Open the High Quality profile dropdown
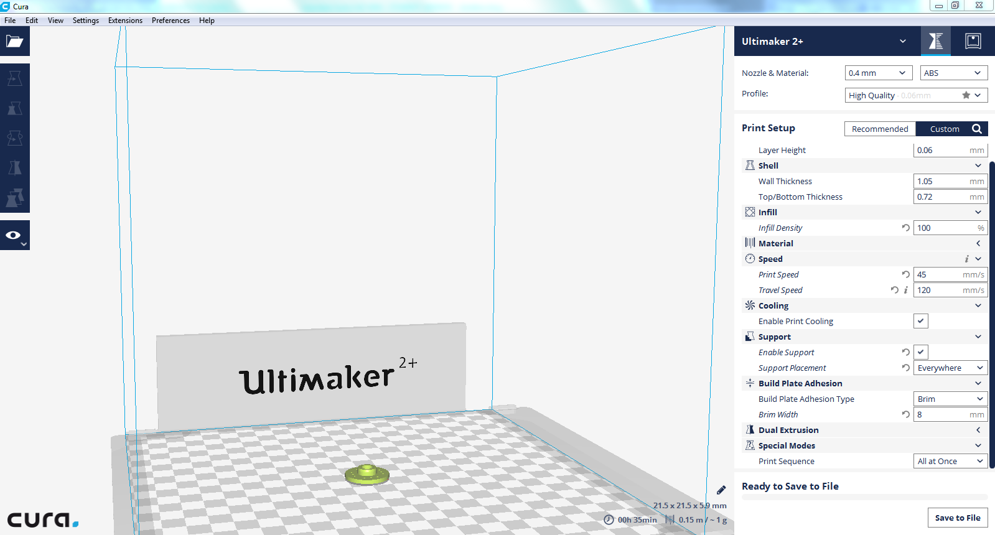This screenshot has height=535, width=995. [916, 95]
